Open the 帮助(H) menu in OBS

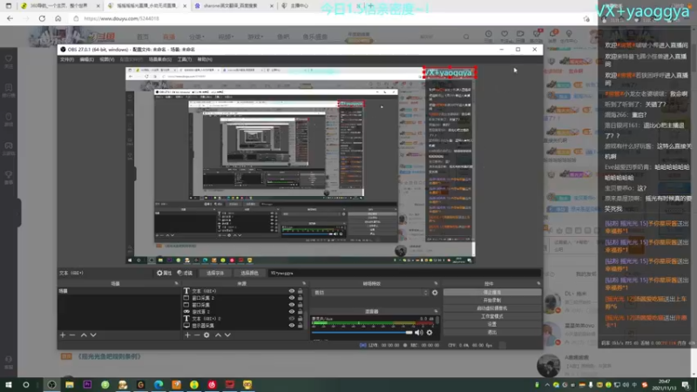(205, 59)
